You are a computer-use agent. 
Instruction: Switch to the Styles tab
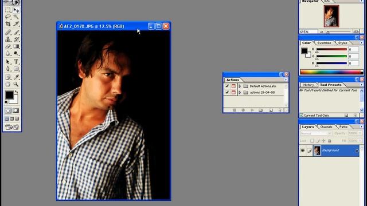(342, 43)
